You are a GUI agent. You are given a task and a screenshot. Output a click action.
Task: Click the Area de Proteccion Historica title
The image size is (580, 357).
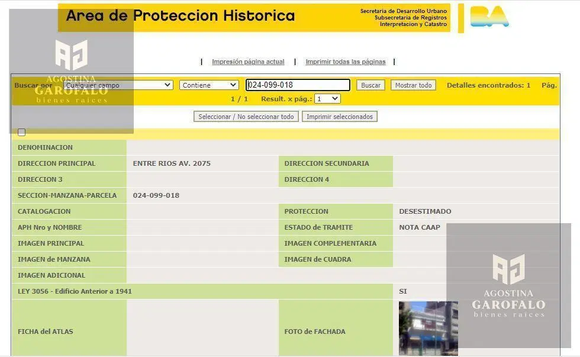pyautogui.click(x=181, y=16)
